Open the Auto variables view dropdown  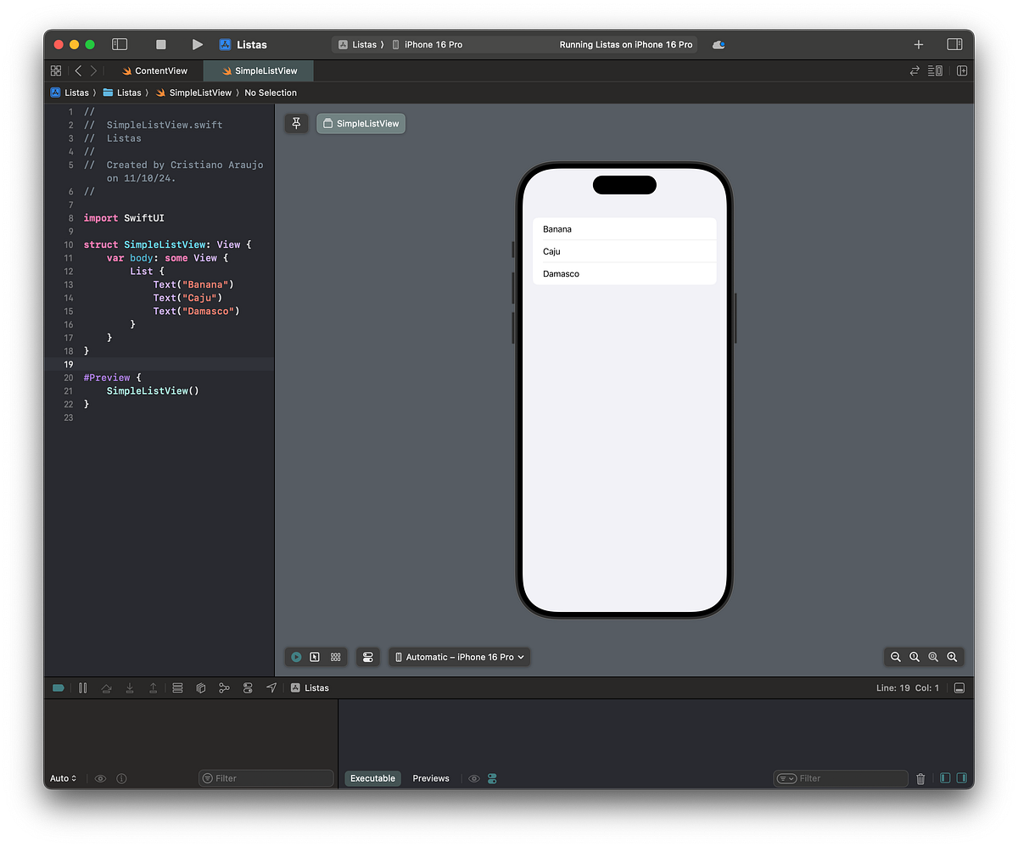click(63, 777)
